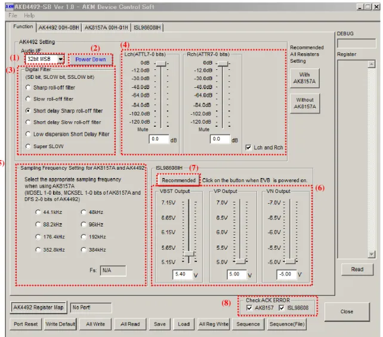This screenshot has width=383, height=337.
Task: Click the All Write button
Action: [95, 324]
